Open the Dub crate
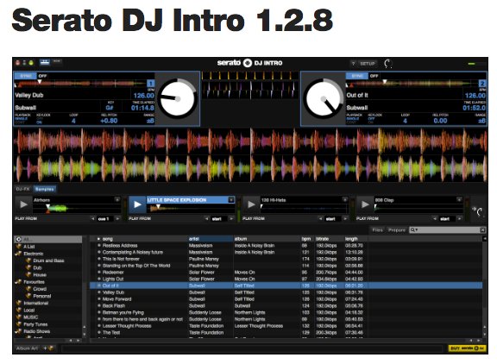497x364 pixels. click(37, 267)
